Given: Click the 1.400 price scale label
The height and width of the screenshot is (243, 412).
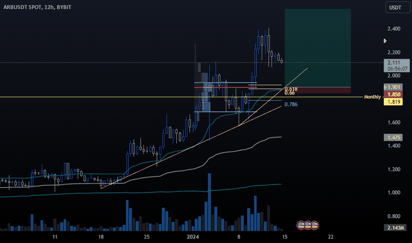Looking at the screenshot, I should [394, 146].
